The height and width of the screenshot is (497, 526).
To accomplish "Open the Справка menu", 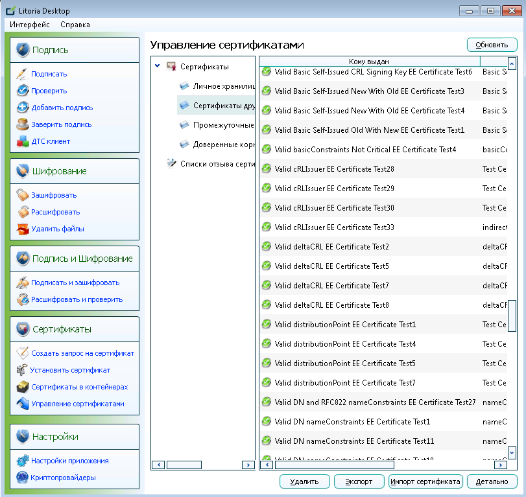I will tap(75, 25).
